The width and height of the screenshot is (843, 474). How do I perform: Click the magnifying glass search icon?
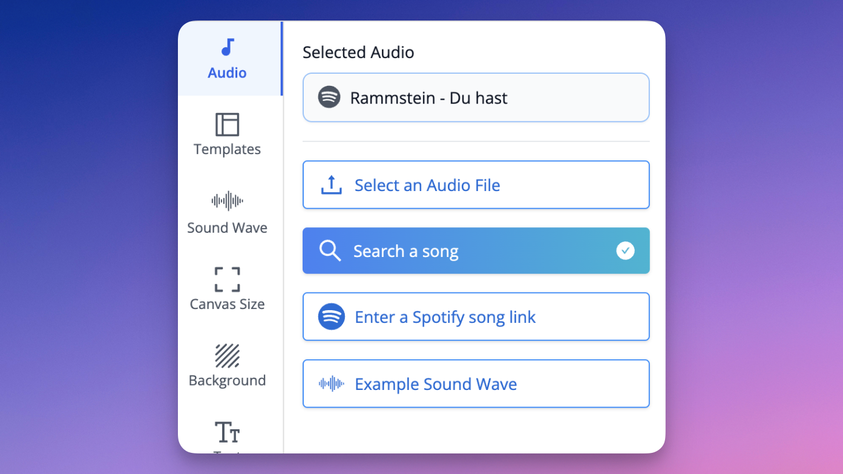pos(330,250)
